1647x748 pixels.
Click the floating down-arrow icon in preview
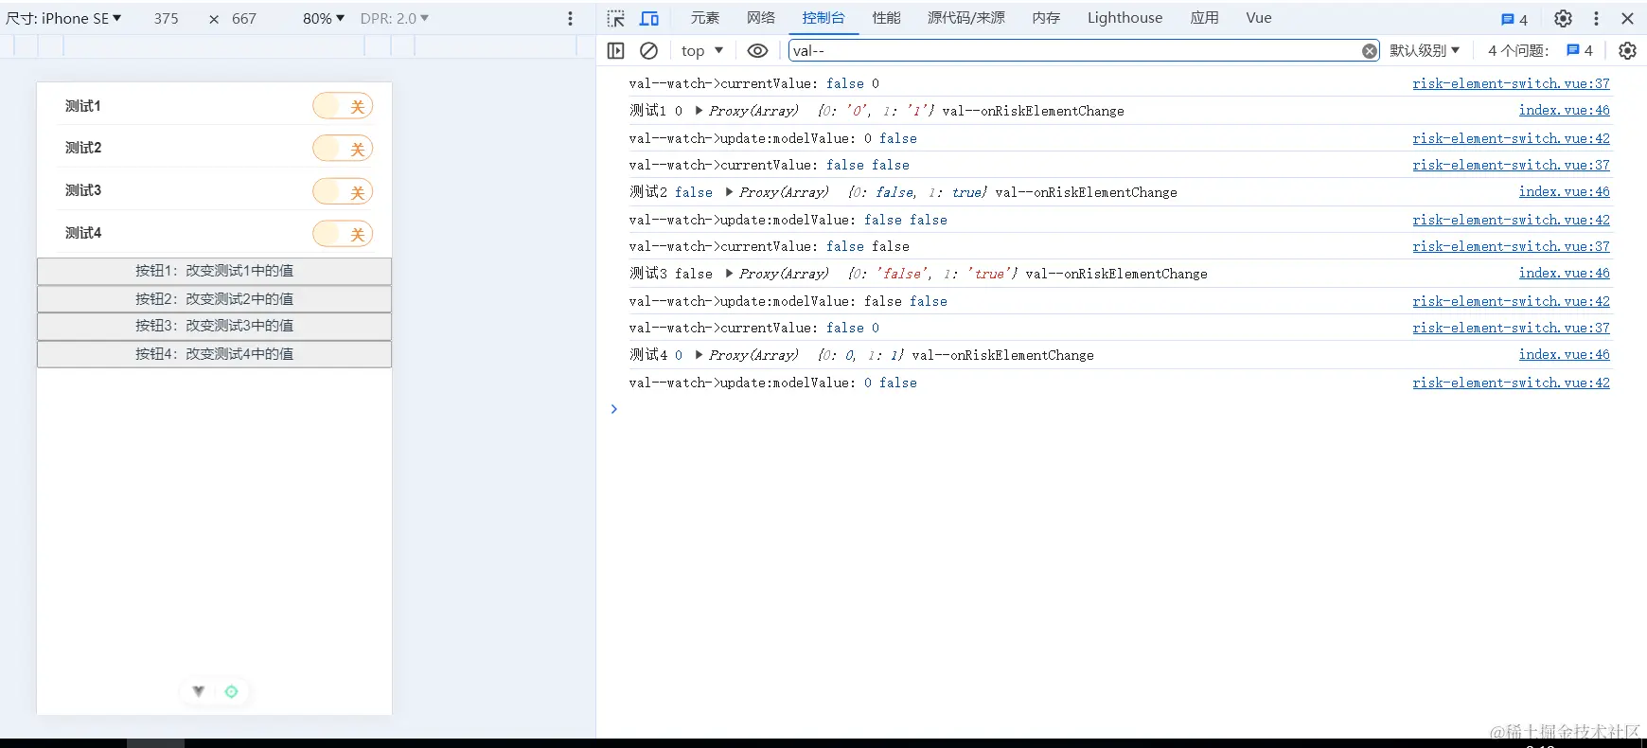[x=199, y=691]
